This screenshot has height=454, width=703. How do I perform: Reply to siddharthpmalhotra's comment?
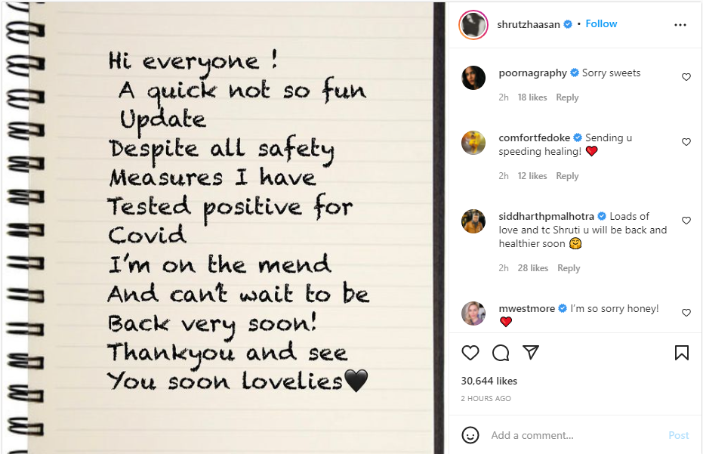click(569, 268)
